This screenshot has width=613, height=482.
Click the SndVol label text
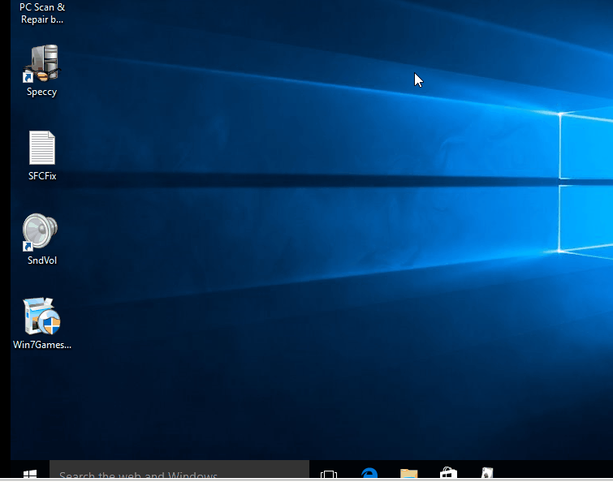coord(42,260)
